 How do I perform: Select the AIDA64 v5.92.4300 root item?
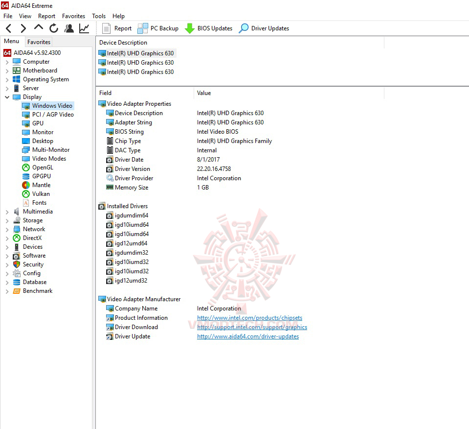click(32, 53)
